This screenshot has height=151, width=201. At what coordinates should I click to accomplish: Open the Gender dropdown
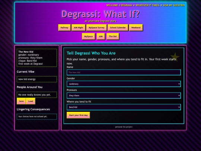pyautogui.click(x=124, y=84)
